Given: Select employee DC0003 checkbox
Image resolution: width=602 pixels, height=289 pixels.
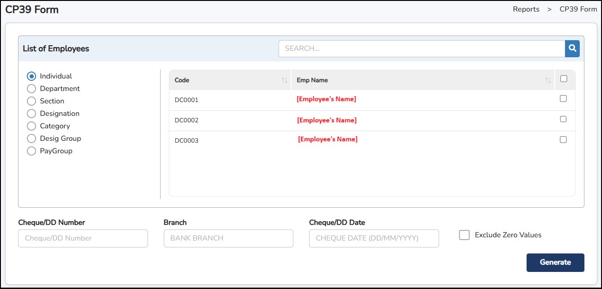Looking at the screenshot, I should coord(563,139).
